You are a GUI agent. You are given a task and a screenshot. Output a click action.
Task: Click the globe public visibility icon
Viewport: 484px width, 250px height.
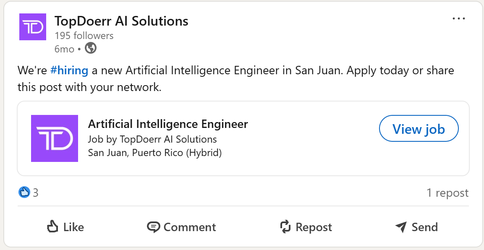click(x=91, y=48)
